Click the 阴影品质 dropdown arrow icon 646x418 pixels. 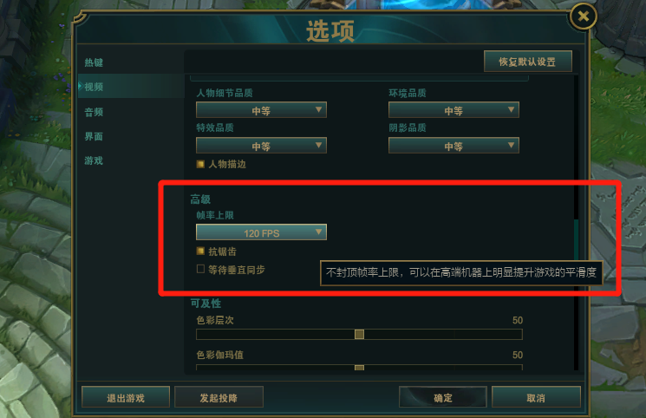click(511, 145)
